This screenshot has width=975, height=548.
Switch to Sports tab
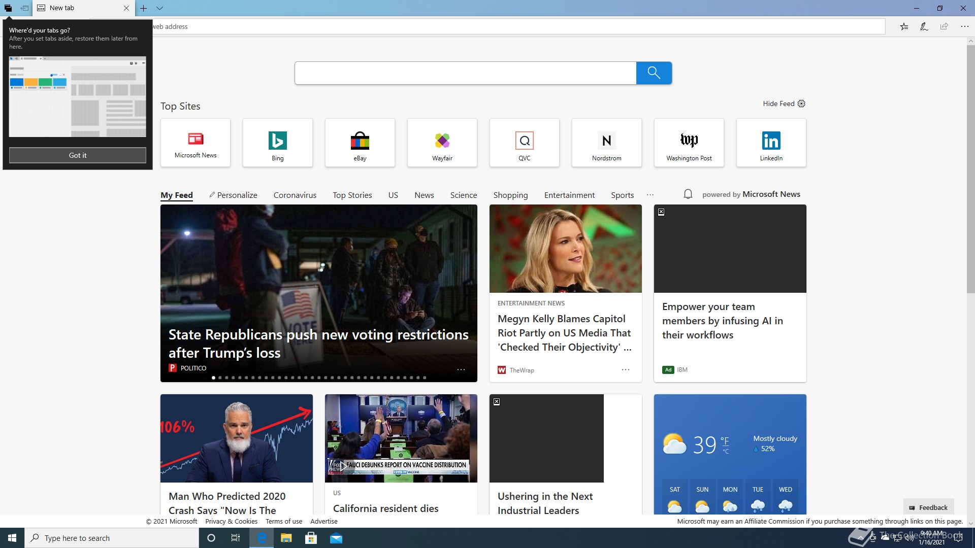623,195
